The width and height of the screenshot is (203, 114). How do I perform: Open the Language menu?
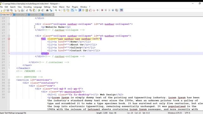38,7
